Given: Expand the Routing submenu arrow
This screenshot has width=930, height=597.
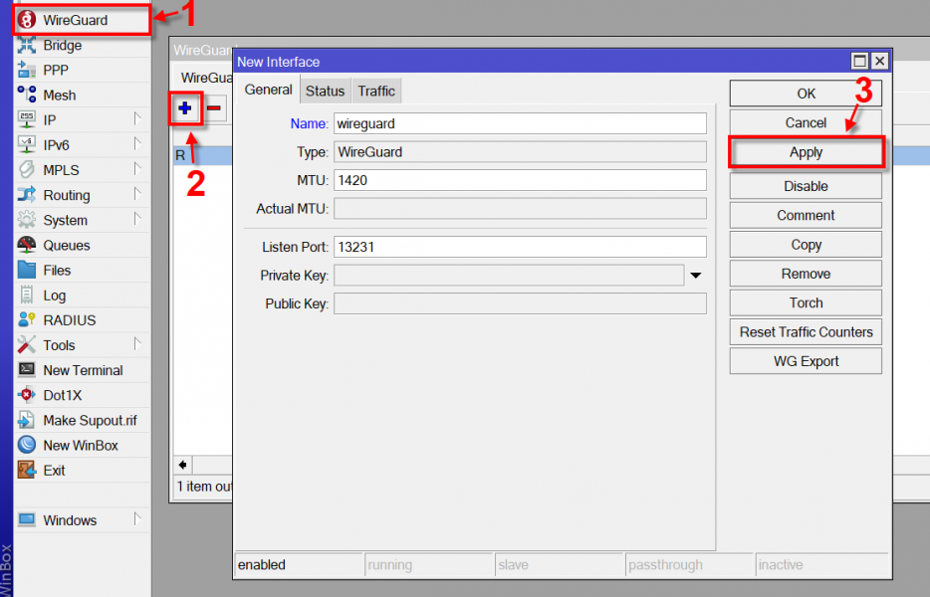Looking at the screenshot, I should pyautogui.click(x=137, y=194).
